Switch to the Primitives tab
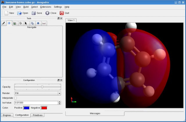This screenshot has width=186, height=122. [37, 115]
